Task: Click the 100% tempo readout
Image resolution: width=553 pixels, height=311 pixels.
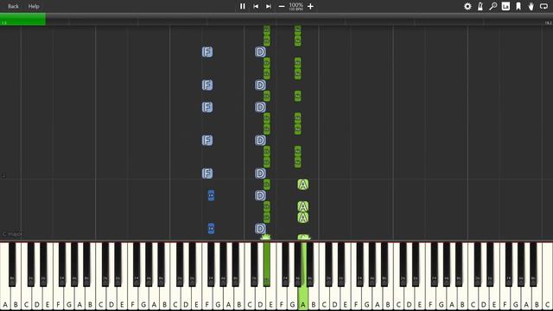Action: coord(296,6)
